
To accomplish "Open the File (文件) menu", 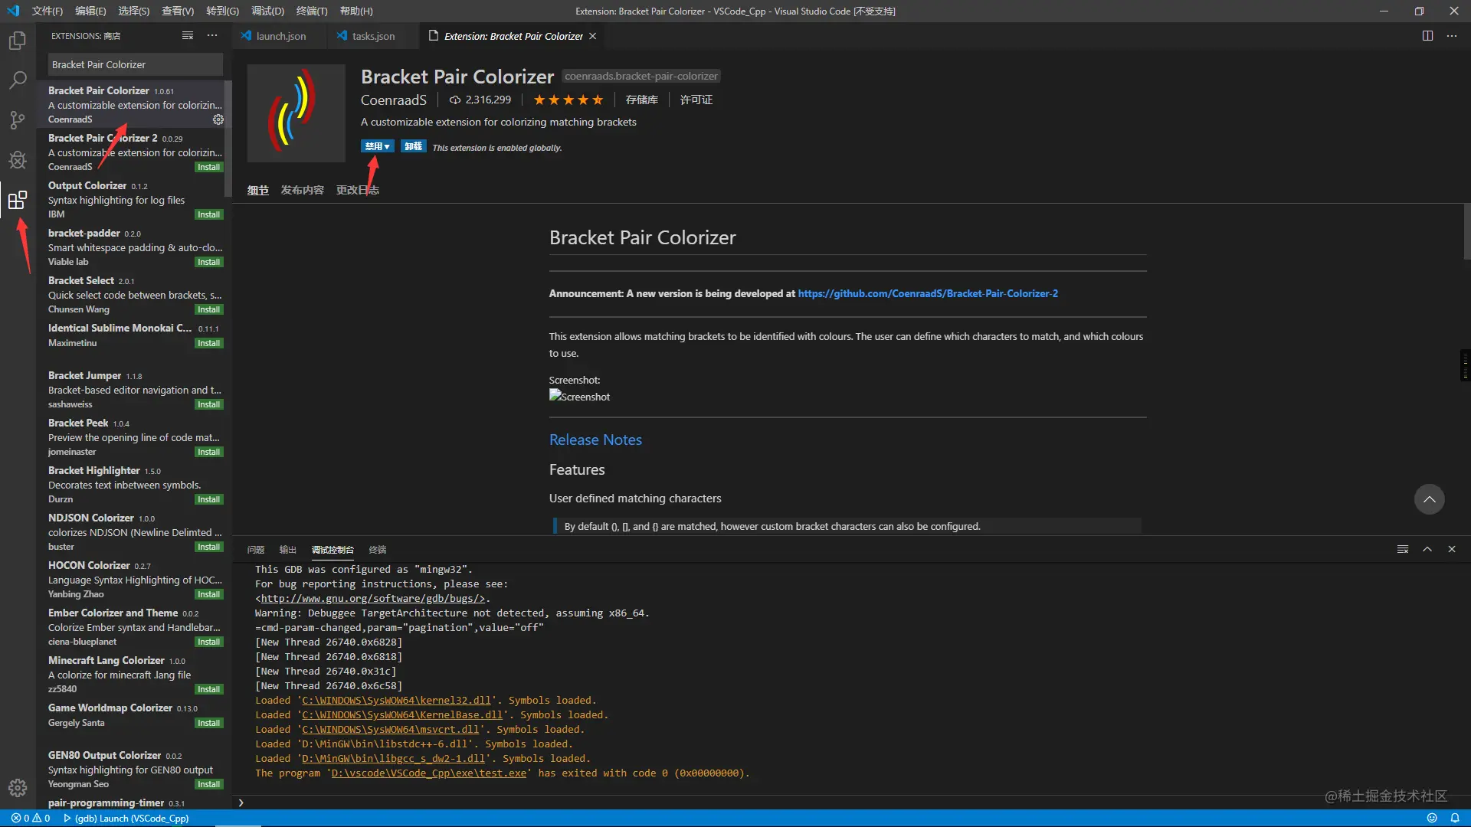I will tap(48, 11).
